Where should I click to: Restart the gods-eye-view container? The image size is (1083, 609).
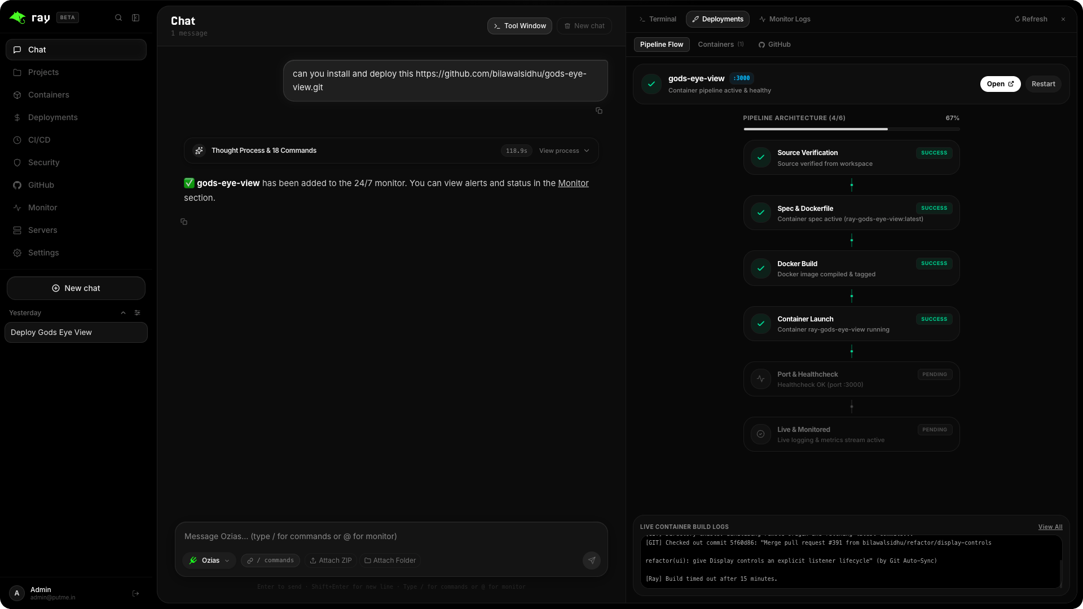click(x=1044, y=84)
